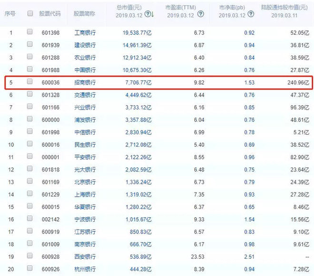Check the box for 江苏银行 row
This screenshot has width=314, height=276.
[x=30, y=231]
